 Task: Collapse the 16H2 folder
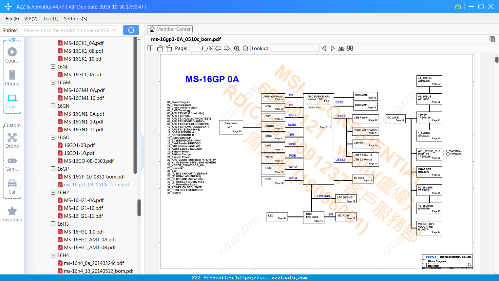click(53, 192)
